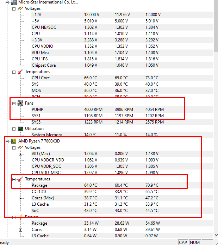This screenshot has width=218, height=245.
Task: Collapse the Utilization group
Action: (x=14, y=129)
